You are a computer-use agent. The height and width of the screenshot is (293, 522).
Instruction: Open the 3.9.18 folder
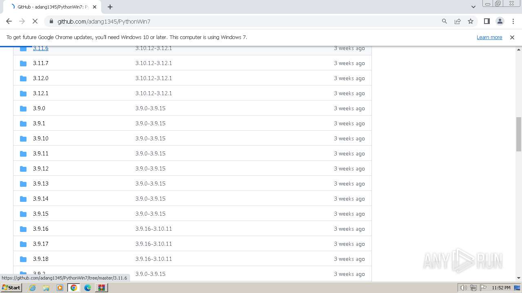point(41,259)
